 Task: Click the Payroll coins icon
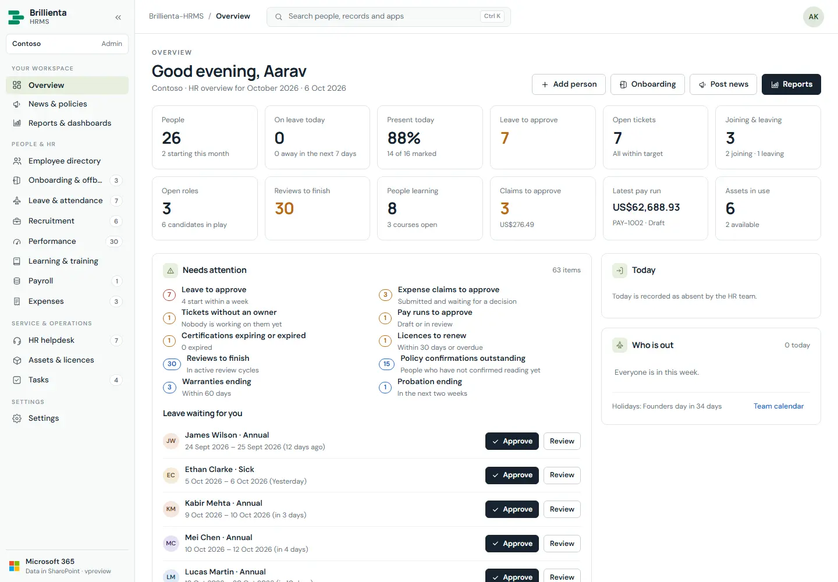(17, 281)
